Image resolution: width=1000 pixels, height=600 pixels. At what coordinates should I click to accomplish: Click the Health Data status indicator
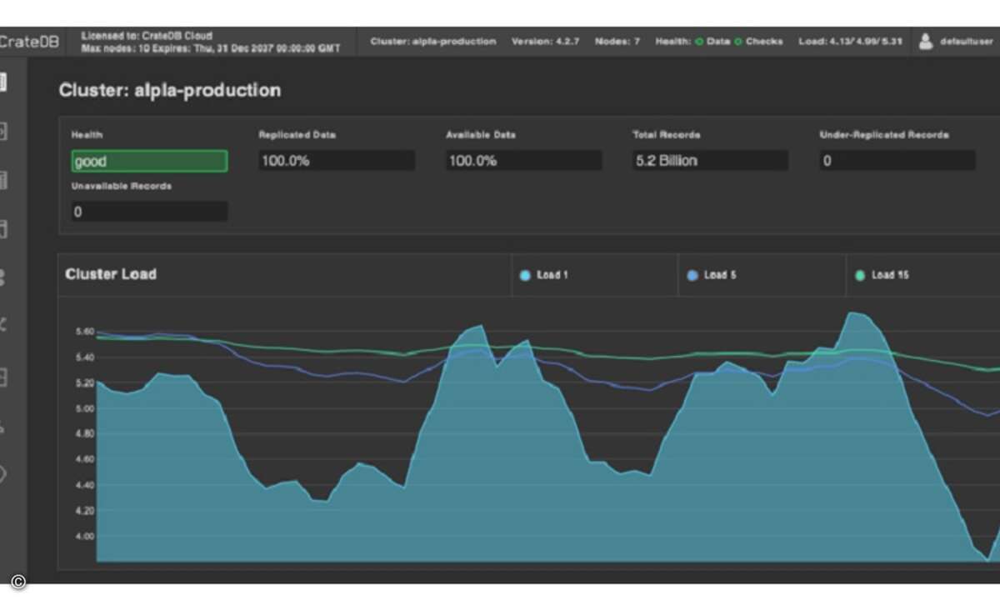point(712,42)
